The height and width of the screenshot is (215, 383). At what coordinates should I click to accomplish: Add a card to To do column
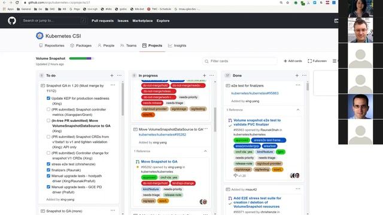tap(112, 76)
